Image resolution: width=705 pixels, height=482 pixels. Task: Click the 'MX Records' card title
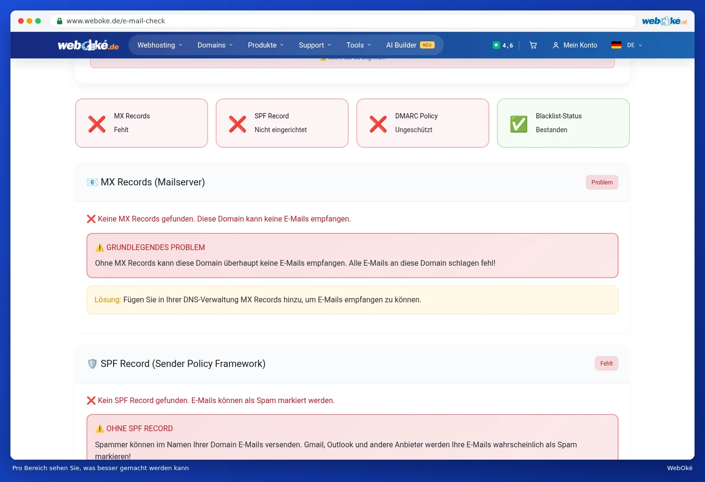132,116
